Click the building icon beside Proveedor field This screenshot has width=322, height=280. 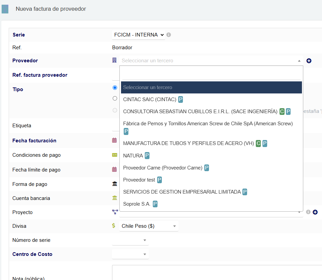click(x=114, y=60)
